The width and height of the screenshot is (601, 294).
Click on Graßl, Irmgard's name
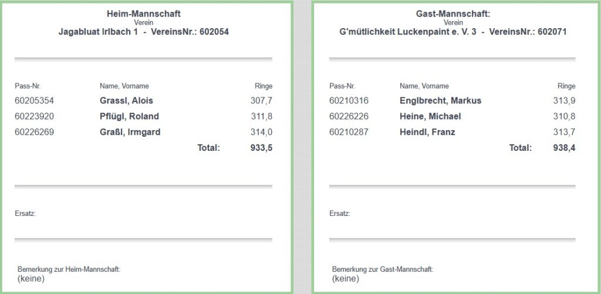pyautogui.click(x=130, y=132)
